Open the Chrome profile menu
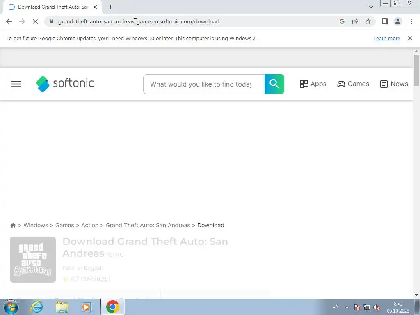420x315 pixels. [398, 21]
